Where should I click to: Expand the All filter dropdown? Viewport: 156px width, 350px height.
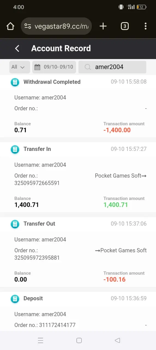coord(20,67)
